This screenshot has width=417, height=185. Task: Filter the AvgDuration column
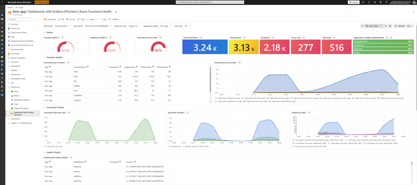137,67
